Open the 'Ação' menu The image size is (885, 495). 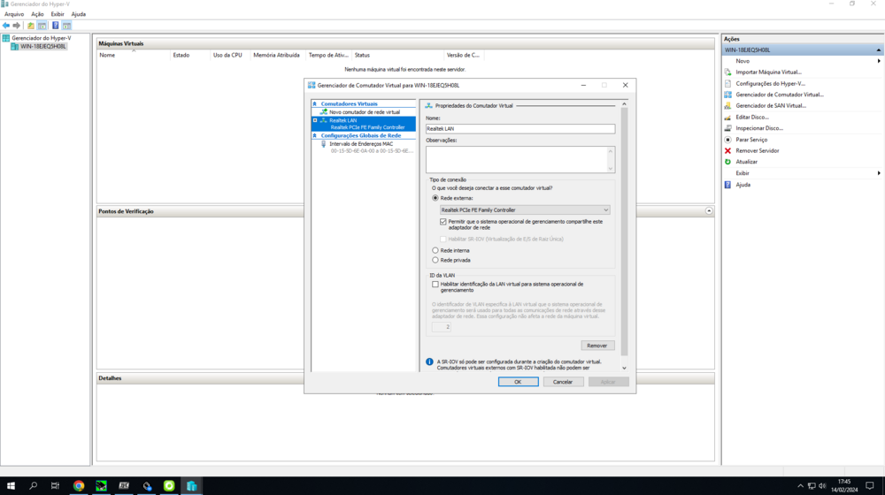[37, 14]
